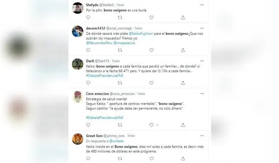This screenshot has width=279, height=163.
Task: Open more options on Darll's tweet
Action: pyautogui.click(x=202, y=61)
